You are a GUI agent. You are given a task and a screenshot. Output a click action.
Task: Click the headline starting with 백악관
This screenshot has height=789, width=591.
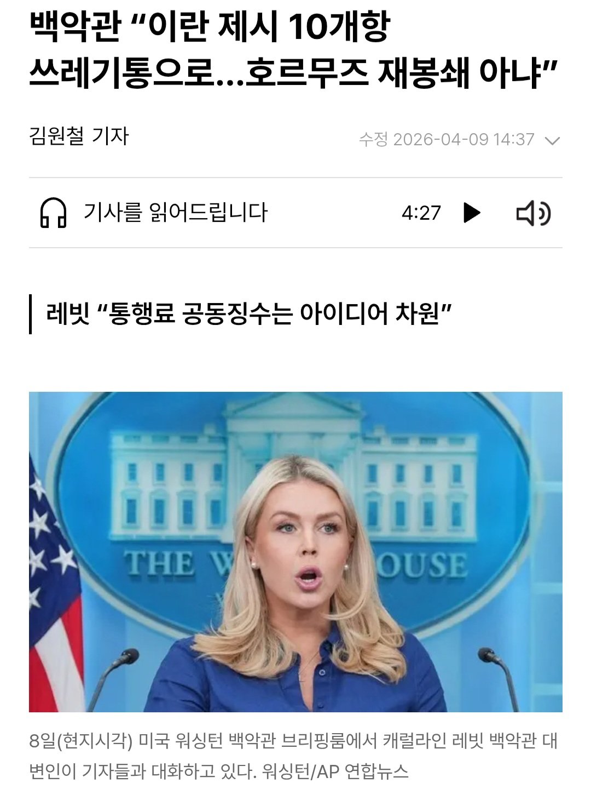(209, 26)
